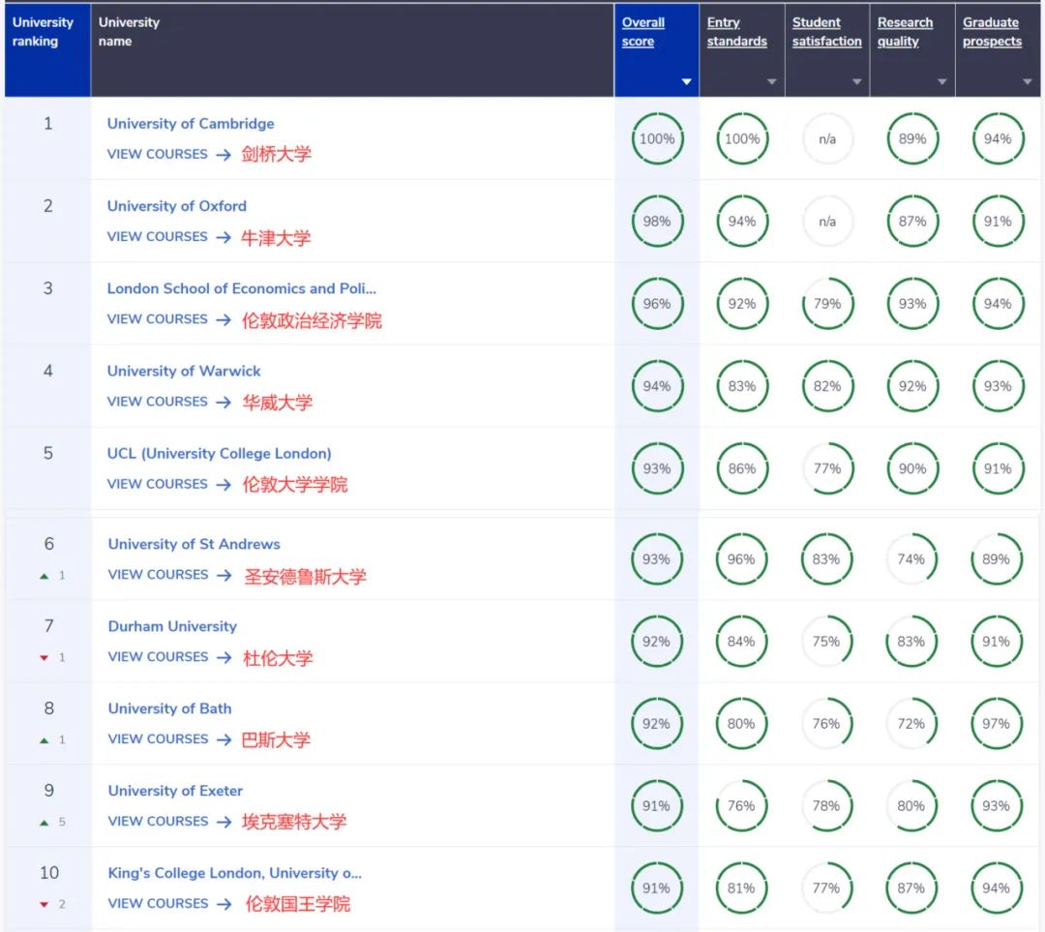The width and height of the screenshot is (1045, 932).
Task: Click Oxford's 98% overall score circle
Action: 657,222
